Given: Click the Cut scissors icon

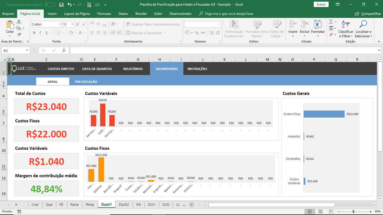Looking at the screenshot, I should [x=19, y=22].
